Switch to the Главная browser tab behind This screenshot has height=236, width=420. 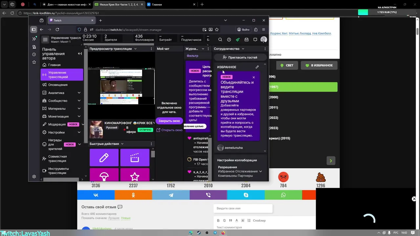[x=171, y=5]
